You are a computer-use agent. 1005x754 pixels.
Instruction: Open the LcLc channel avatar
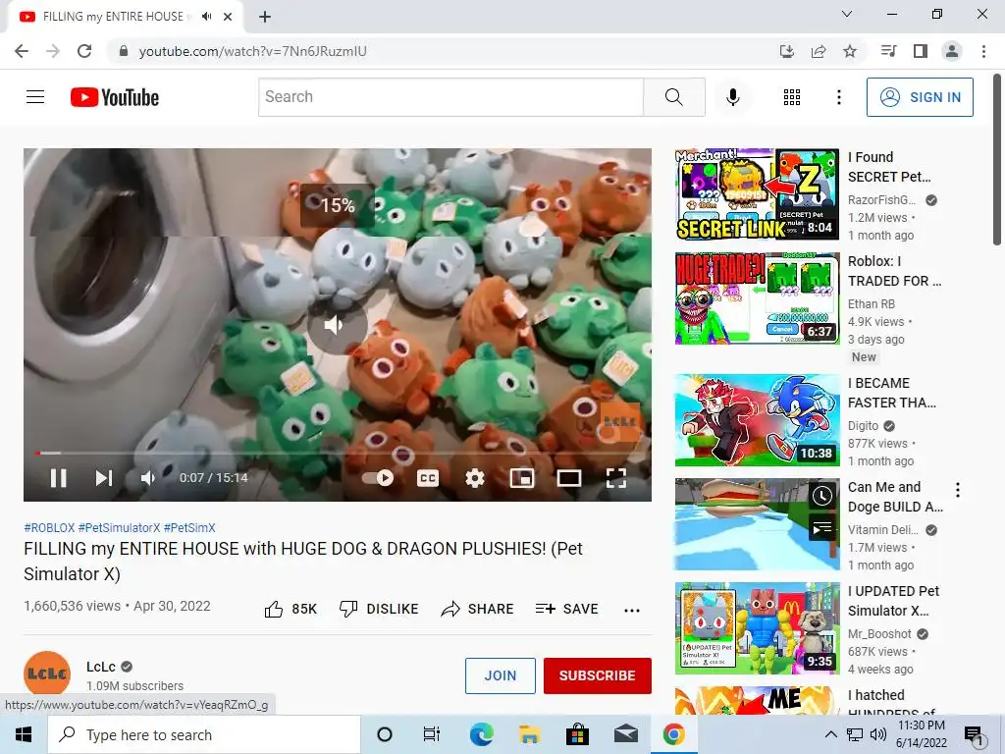click(x=47, y=673)
